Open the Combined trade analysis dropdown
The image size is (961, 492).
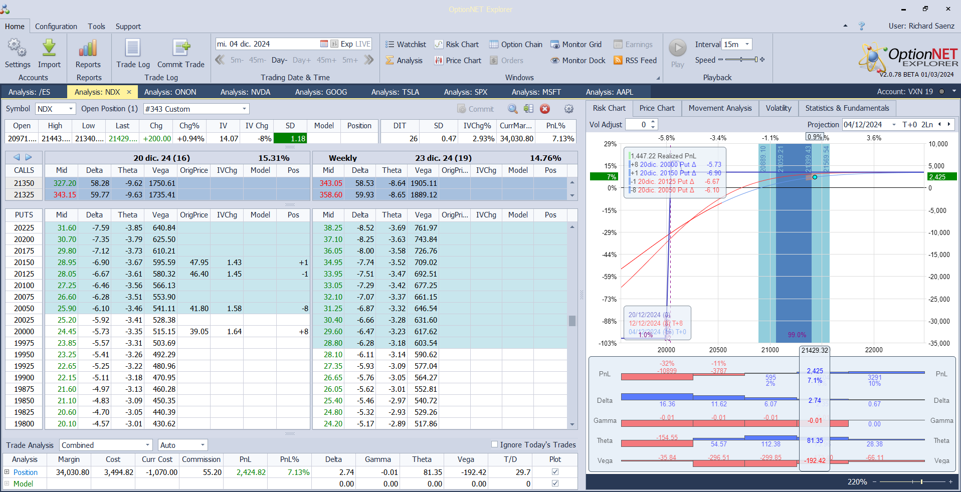147,445
